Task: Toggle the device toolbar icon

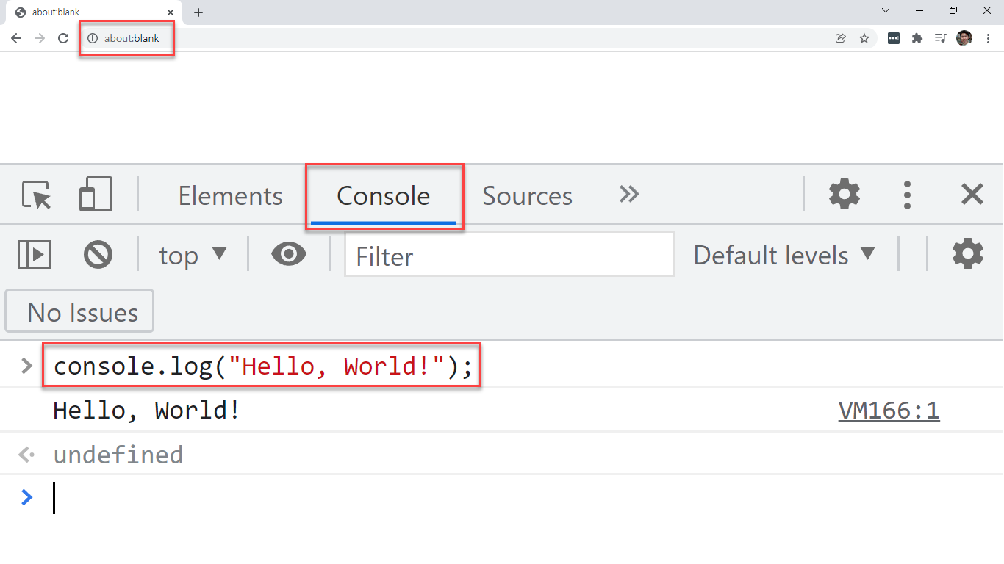Action: pyautogui.click(x=96, y=195)
